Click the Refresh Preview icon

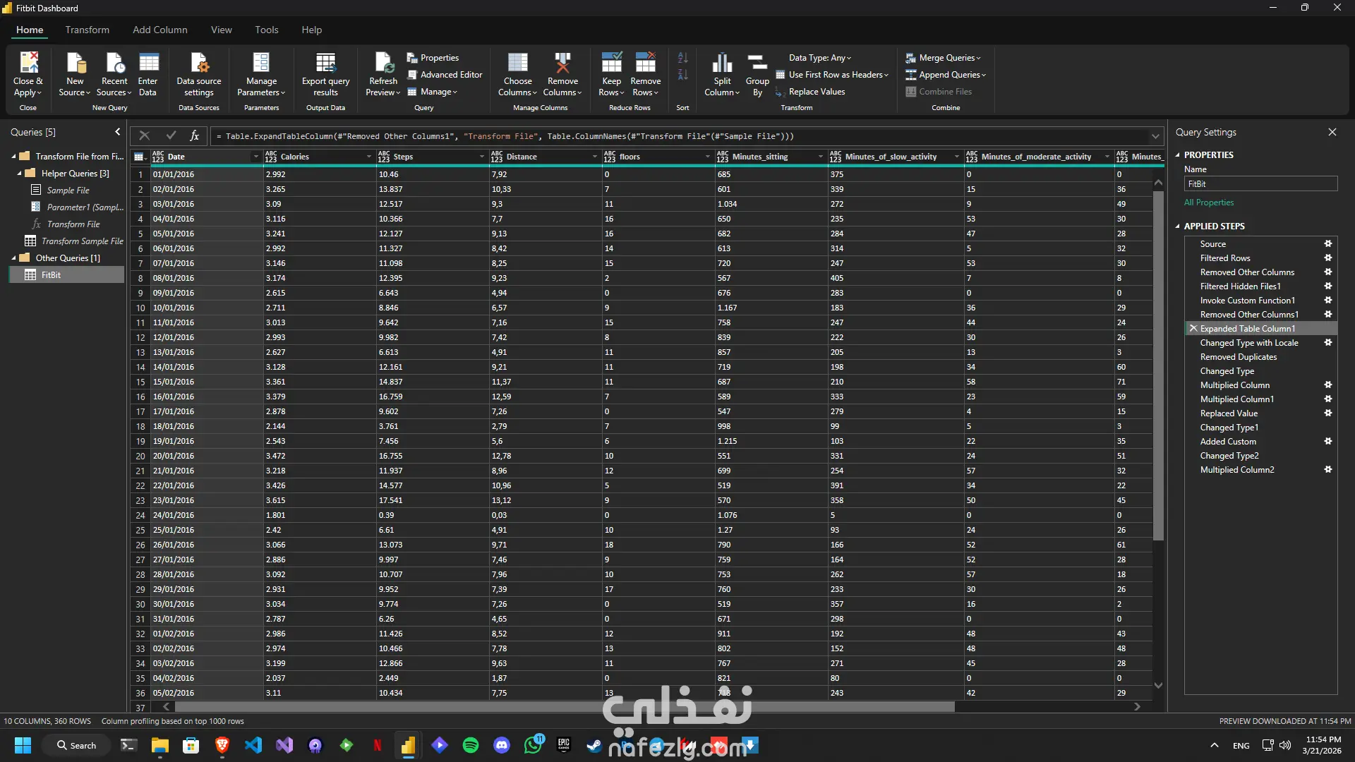[383, 64]
